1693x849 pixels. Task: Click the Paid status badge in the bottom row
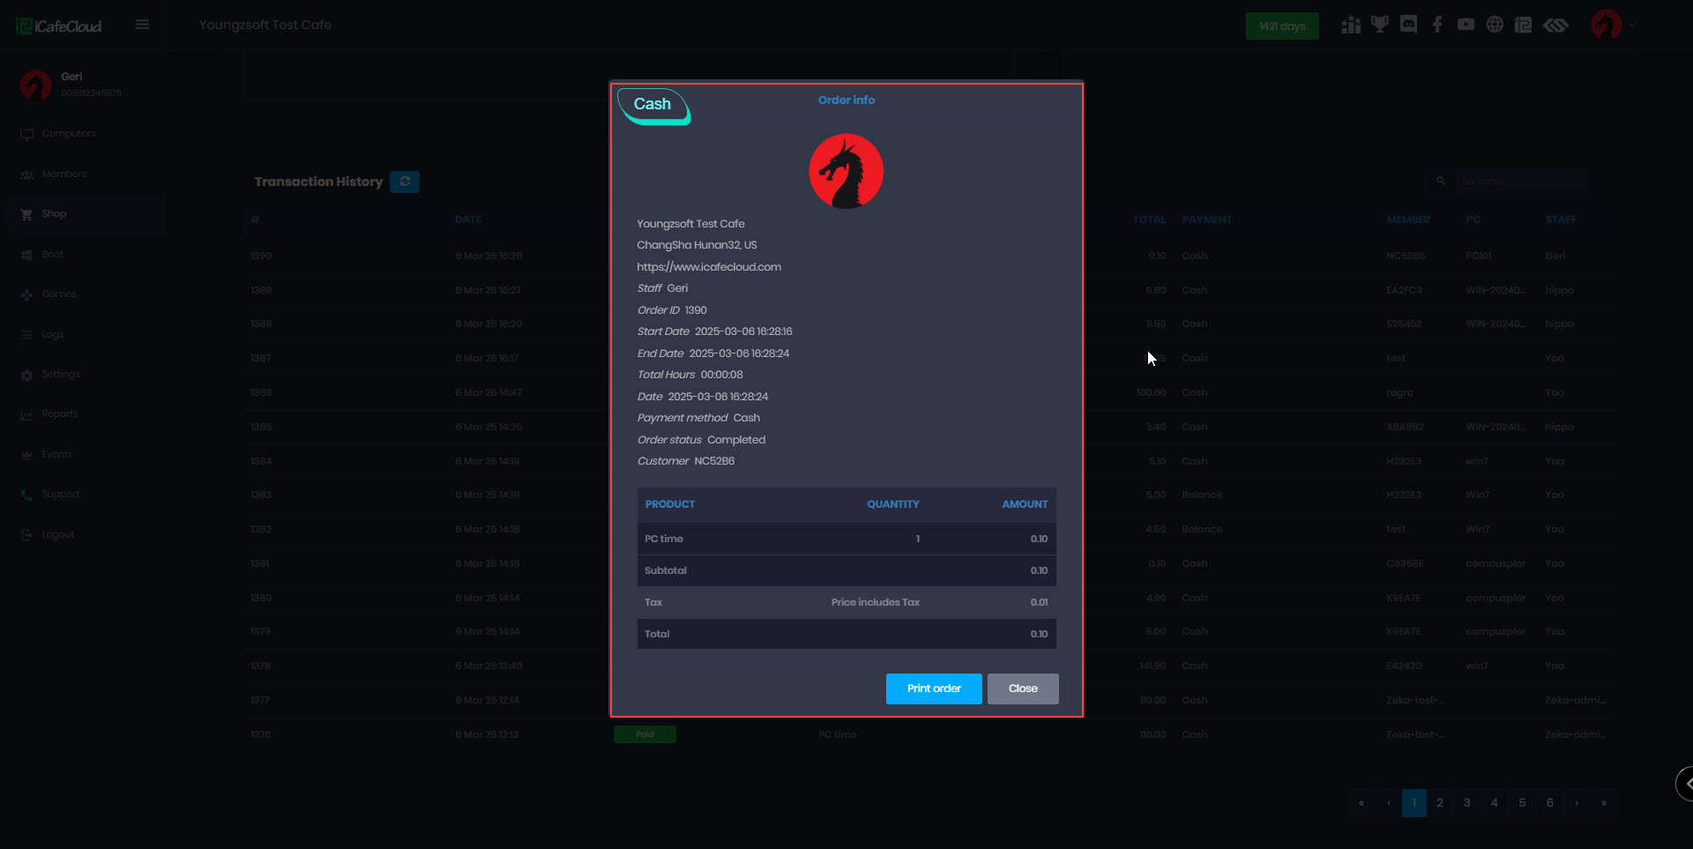pyautogui.click(x=645, y=734)
